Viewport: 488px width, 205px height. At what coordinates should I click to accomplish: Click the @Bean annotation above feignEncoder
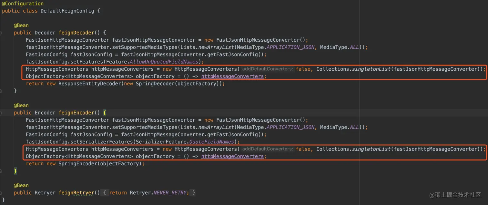[21, 106]
